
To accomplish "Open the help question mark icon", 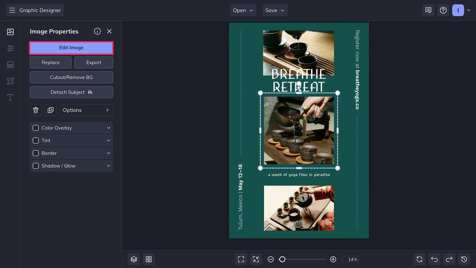I will pos(443,10).
